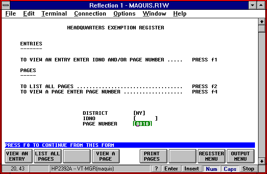Click the OUTPUT MENU function key
This screenshot has height=174, width=267.
(x=241, y=156)
